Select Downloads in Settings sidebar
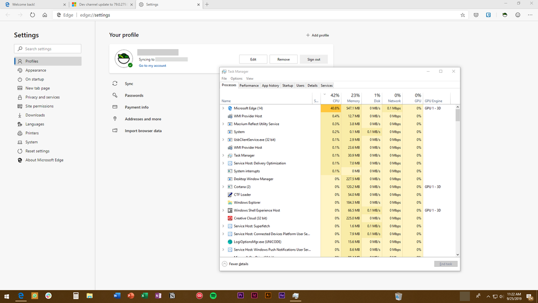 48,115
